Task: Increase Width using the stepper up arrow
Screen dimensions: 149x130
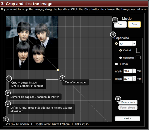Action: [134, 70]
